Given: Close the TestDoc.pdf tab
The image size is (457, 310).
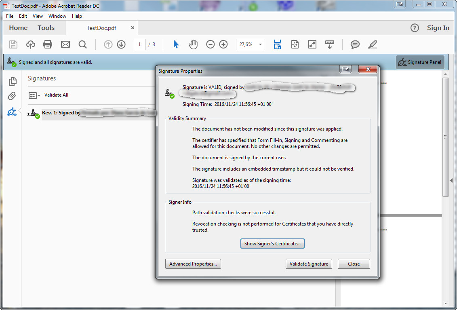Looking at the screenshot, I should 133,28.
